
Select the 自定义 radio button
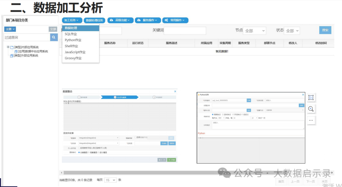242,114
